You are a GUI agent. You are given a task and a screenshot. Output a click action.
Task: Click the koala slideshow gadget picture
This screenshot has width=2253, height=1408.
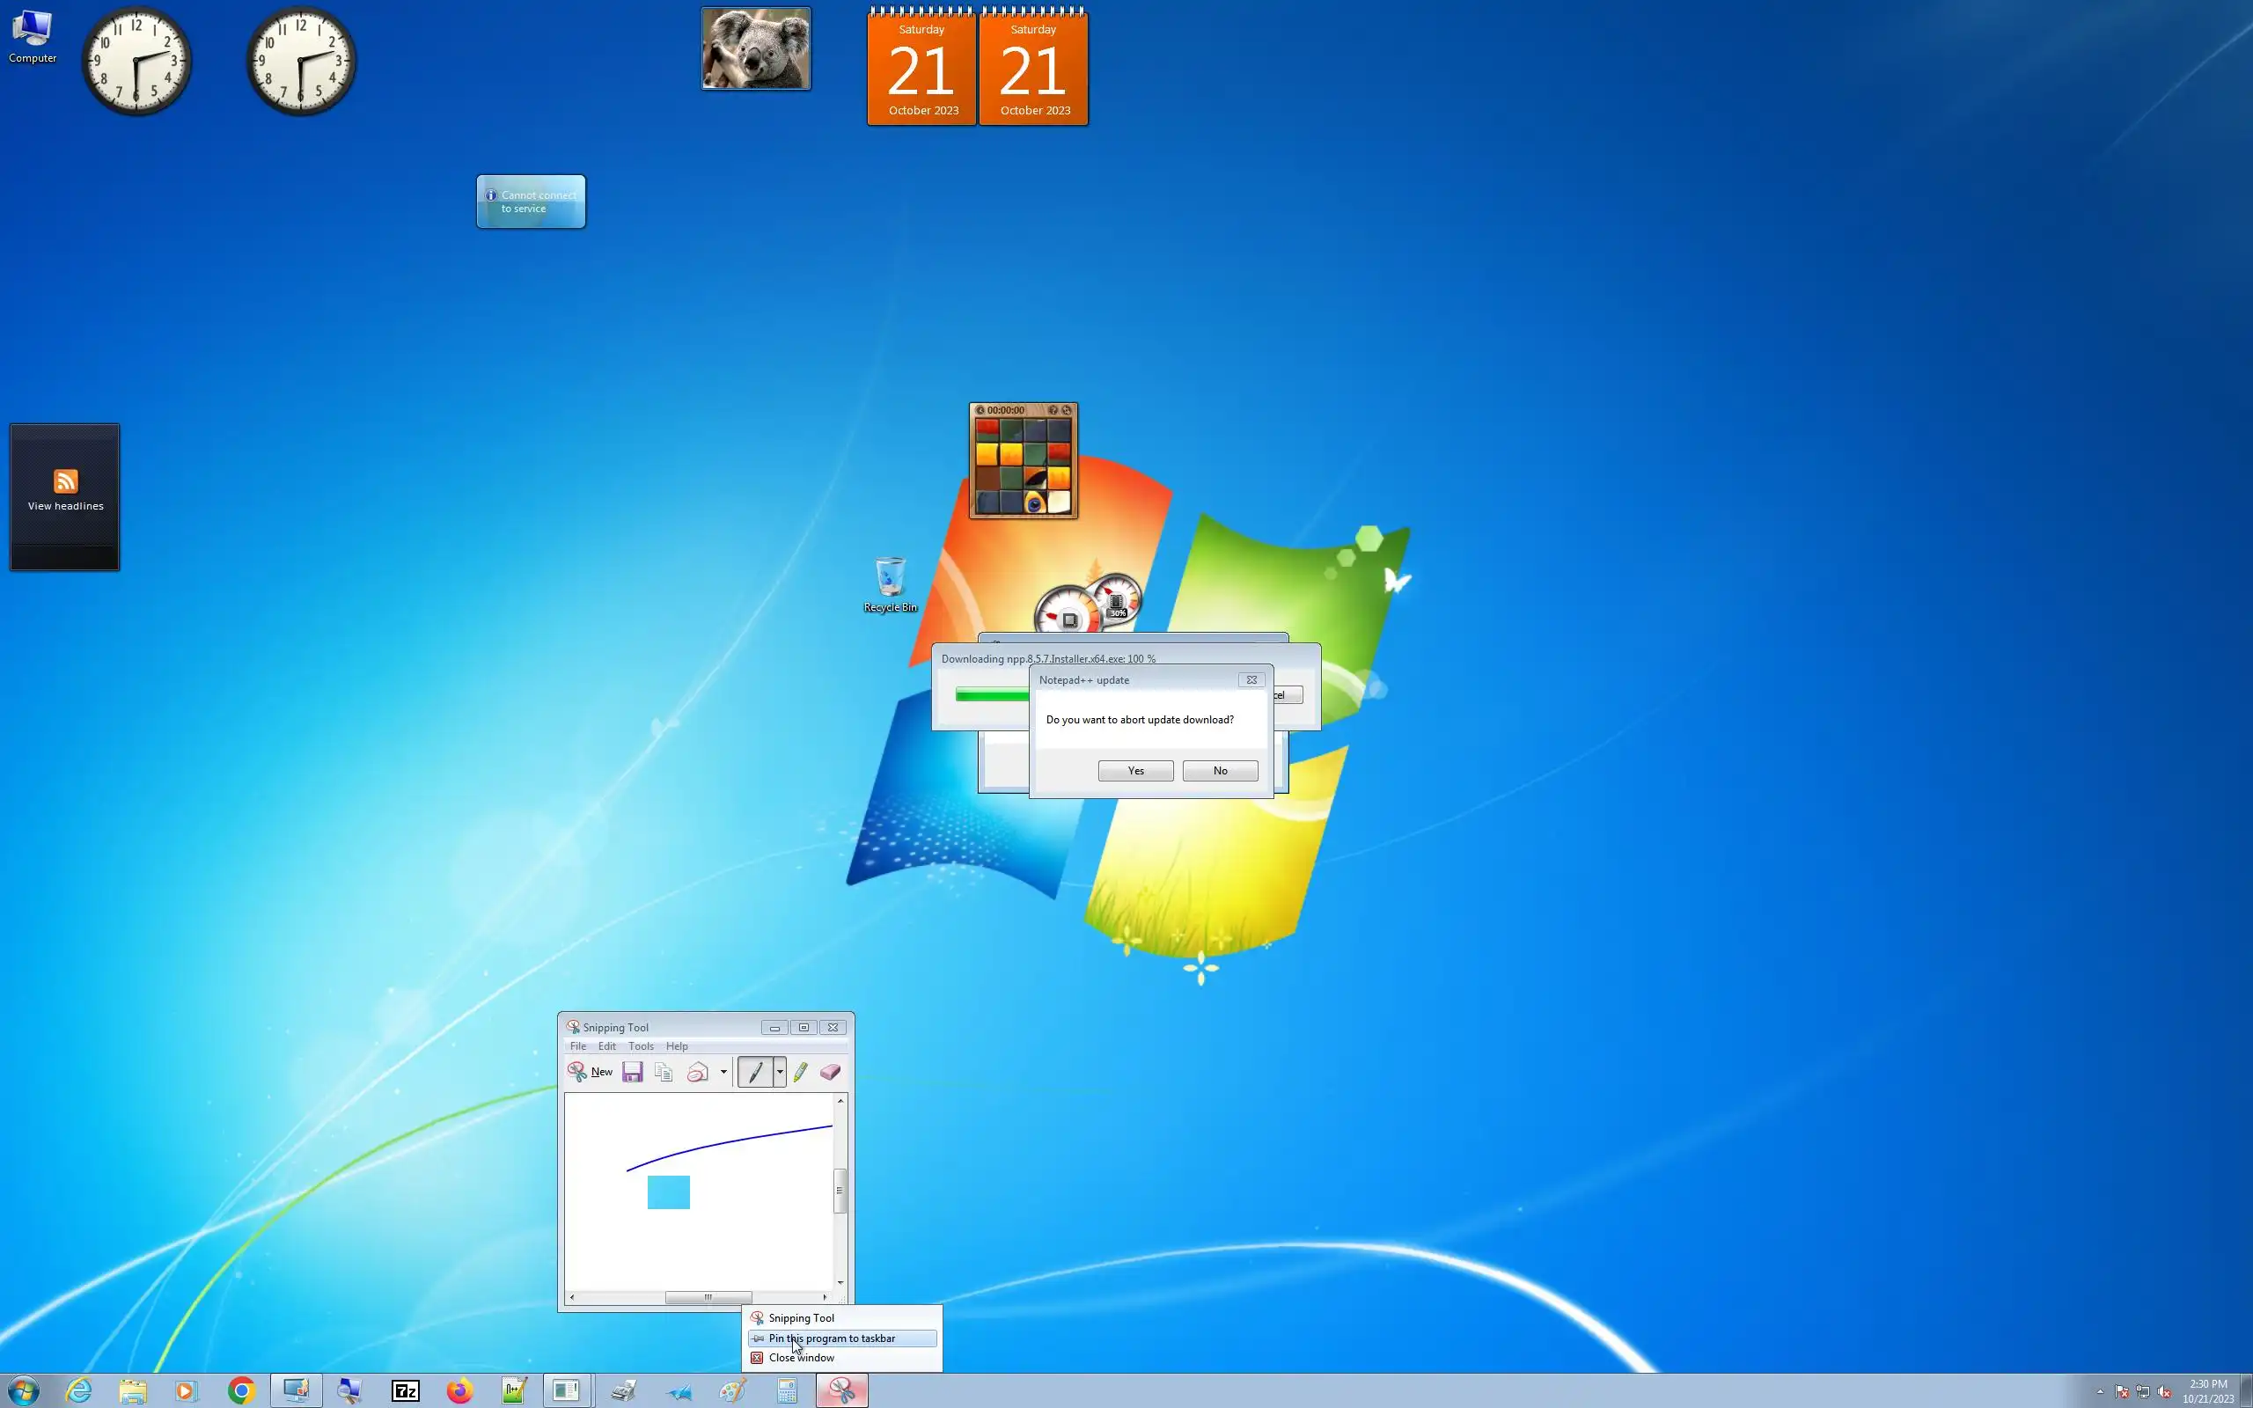coord(756,49)
